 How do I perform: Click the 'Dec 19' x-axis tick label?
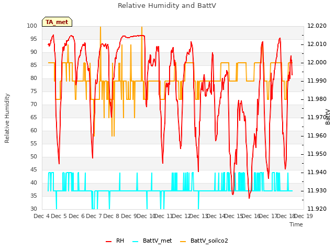(303, 216)
